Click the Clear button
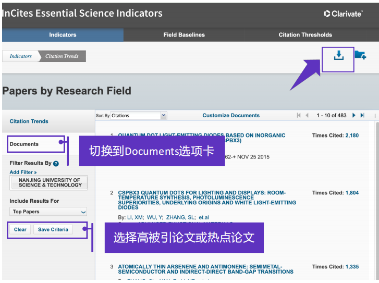The height and width of the screenshot is (283, 379). coord(20,229)
